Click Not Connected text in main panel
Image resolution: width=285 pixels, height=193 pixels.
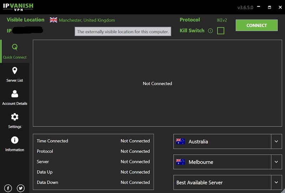pos(157,84)
